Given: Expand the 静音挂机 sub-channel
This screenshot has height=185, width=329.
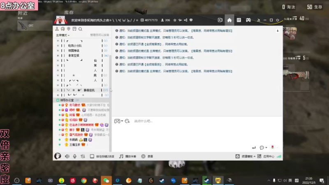Looking at the screenshot, I should pos(58,90).
